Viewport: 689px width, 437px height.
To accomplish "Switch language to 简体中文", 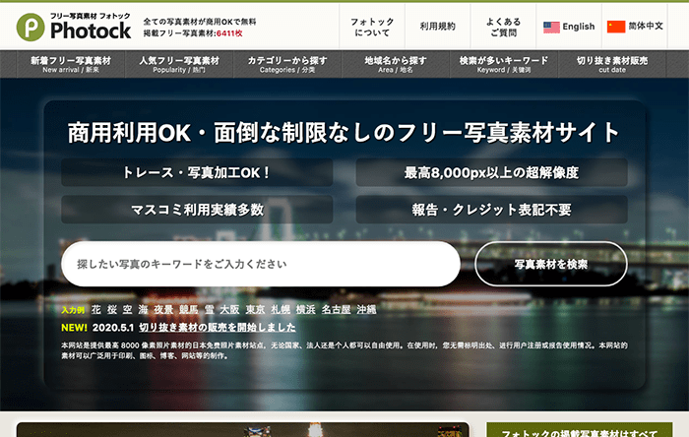I will pos(635,27).
